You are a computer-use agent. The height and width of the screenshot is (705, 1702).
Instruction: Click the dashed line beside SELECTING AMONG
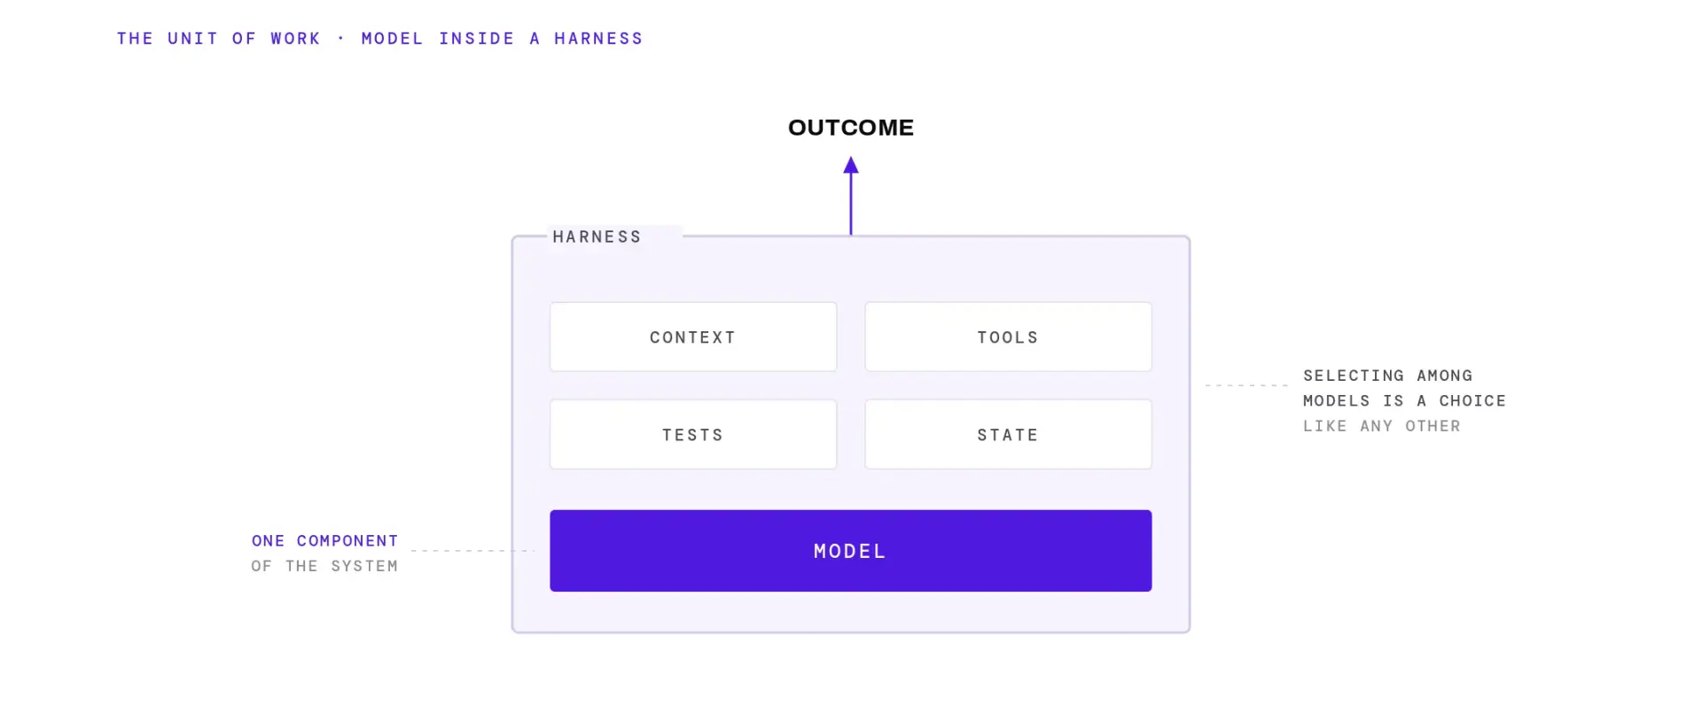(x=1246, y=385)
